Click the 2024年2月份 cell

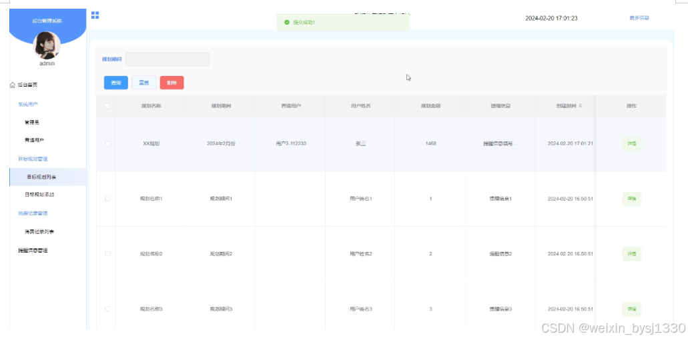(x=221, y=144)
